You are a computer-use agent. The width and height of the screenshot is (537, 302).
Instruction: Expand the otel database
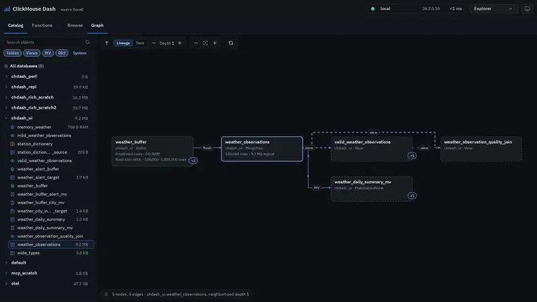click(x=6, y=283)
